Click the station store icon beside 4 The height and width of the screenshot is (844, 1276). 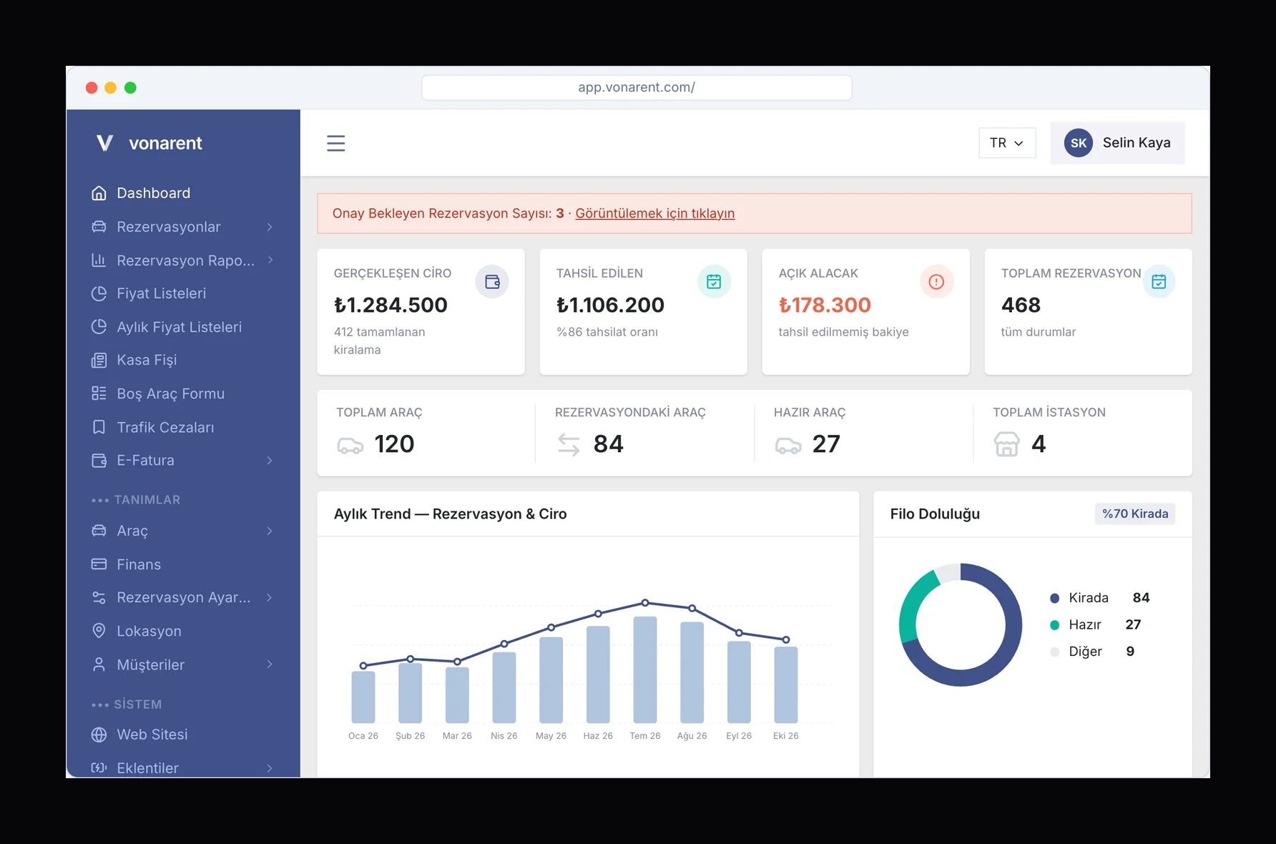(x=1006, y=444)
